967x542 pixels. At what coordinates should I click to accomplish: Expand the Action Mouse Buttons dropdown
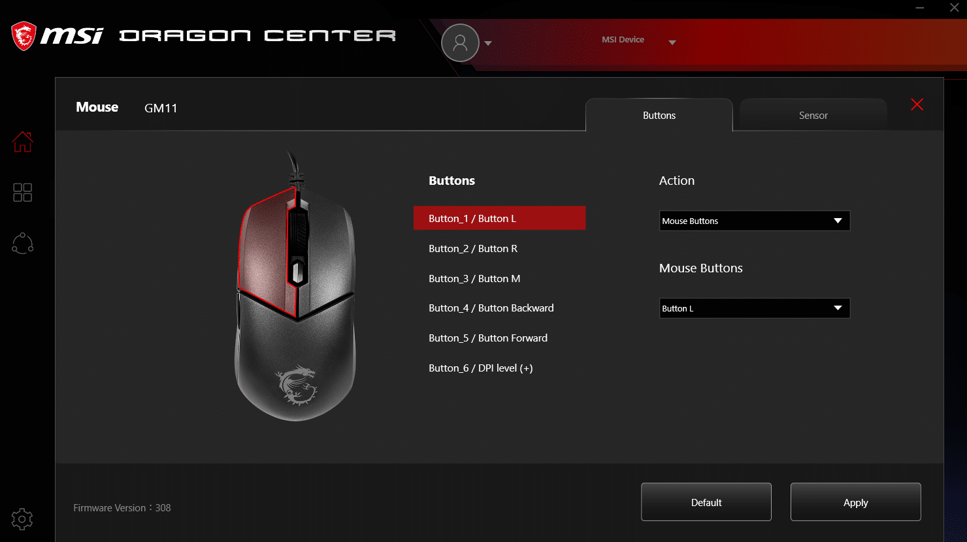(755, 221)
